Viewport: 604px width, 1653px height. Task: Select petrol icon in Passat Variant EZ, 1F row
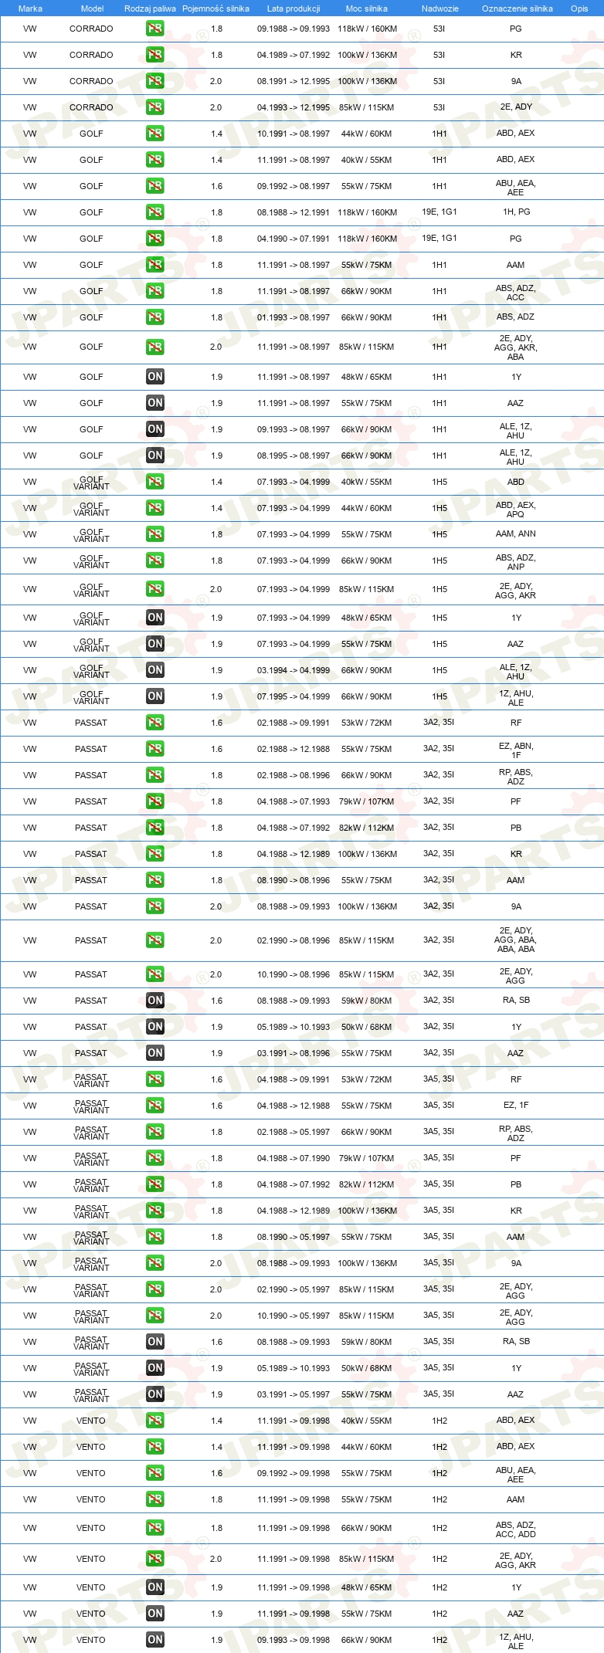pos(154,1106)
